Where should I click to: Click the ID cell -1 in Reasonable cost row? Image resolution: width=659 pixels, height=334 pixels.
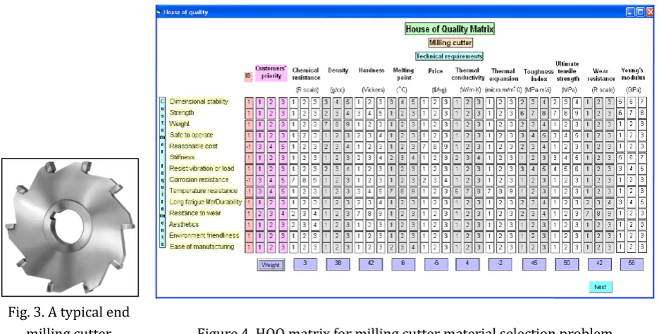click(x=249, y=146)
